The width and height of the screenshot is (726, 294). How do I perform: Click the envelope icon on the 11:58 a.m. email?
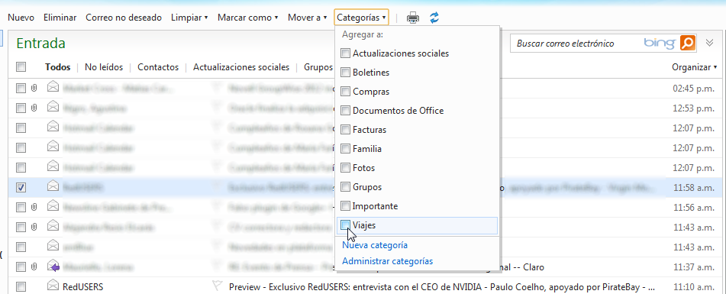(x=53, y=186)
